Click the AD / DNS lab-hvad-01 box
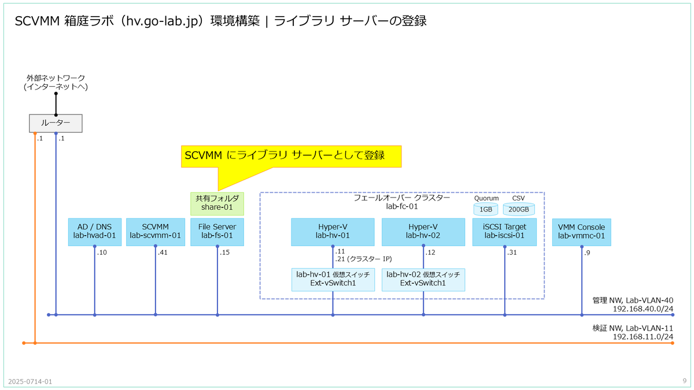Image resolution: width=694 pixels, height=390 pixels. [x=94, y=232]
